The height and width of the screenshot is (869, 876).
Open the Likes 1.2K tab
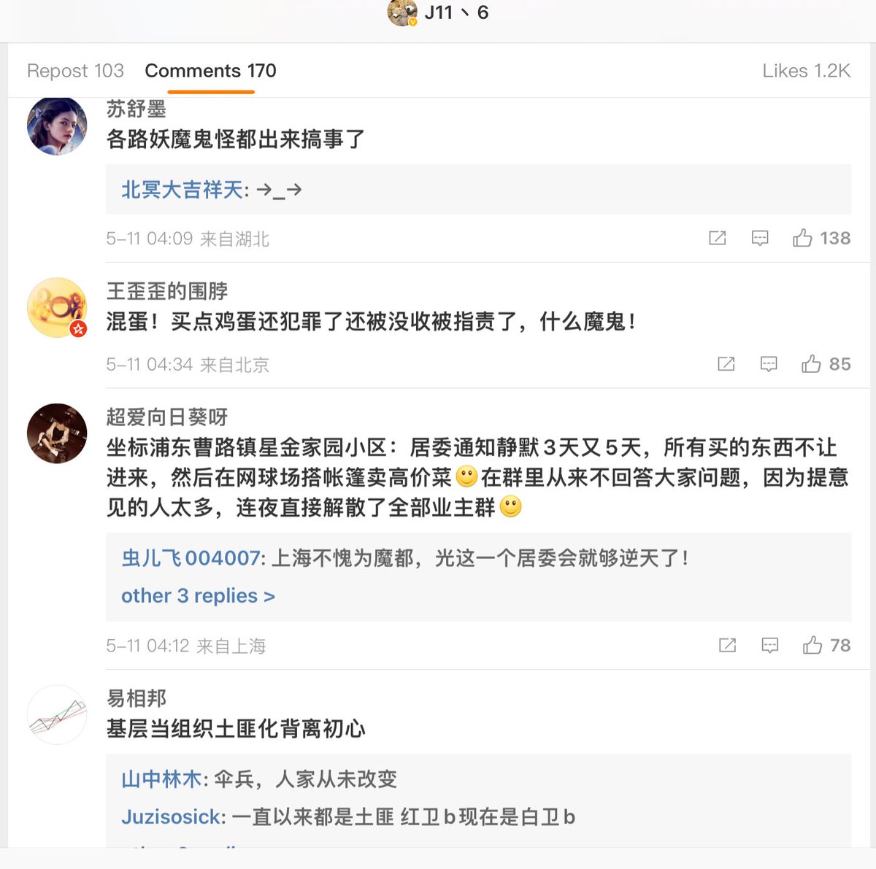(x=806, y=71)
